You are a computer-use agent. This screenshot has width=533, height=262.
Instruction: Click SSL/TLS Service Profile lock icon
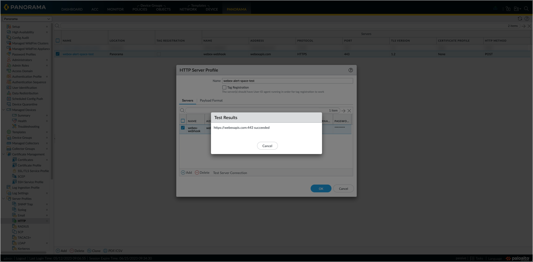[x=14, y=171]
